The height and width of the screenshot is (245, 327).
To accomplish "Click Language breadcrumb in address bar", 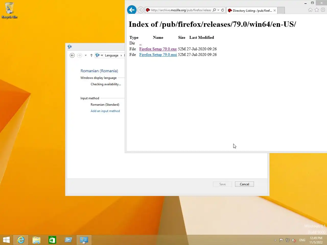I will coord(112,55).
